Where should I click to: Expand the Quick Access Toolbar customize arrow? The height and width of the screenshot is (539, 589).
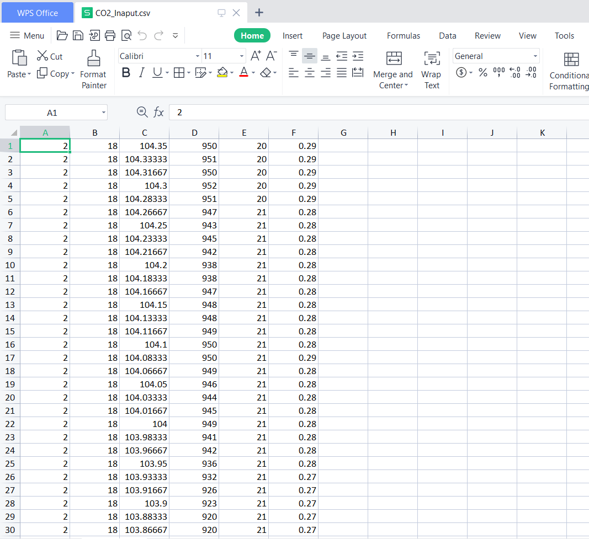click(x=175, y=36)
